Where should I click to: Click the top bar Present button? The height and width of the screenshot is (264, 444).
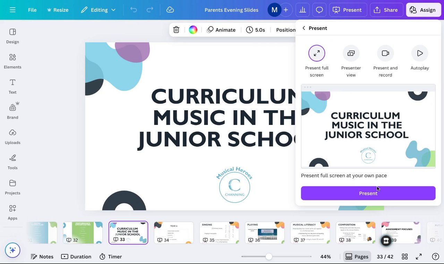pos(348,10)
